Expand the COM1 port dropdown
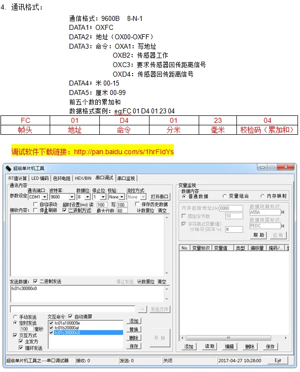 [45, 197]
